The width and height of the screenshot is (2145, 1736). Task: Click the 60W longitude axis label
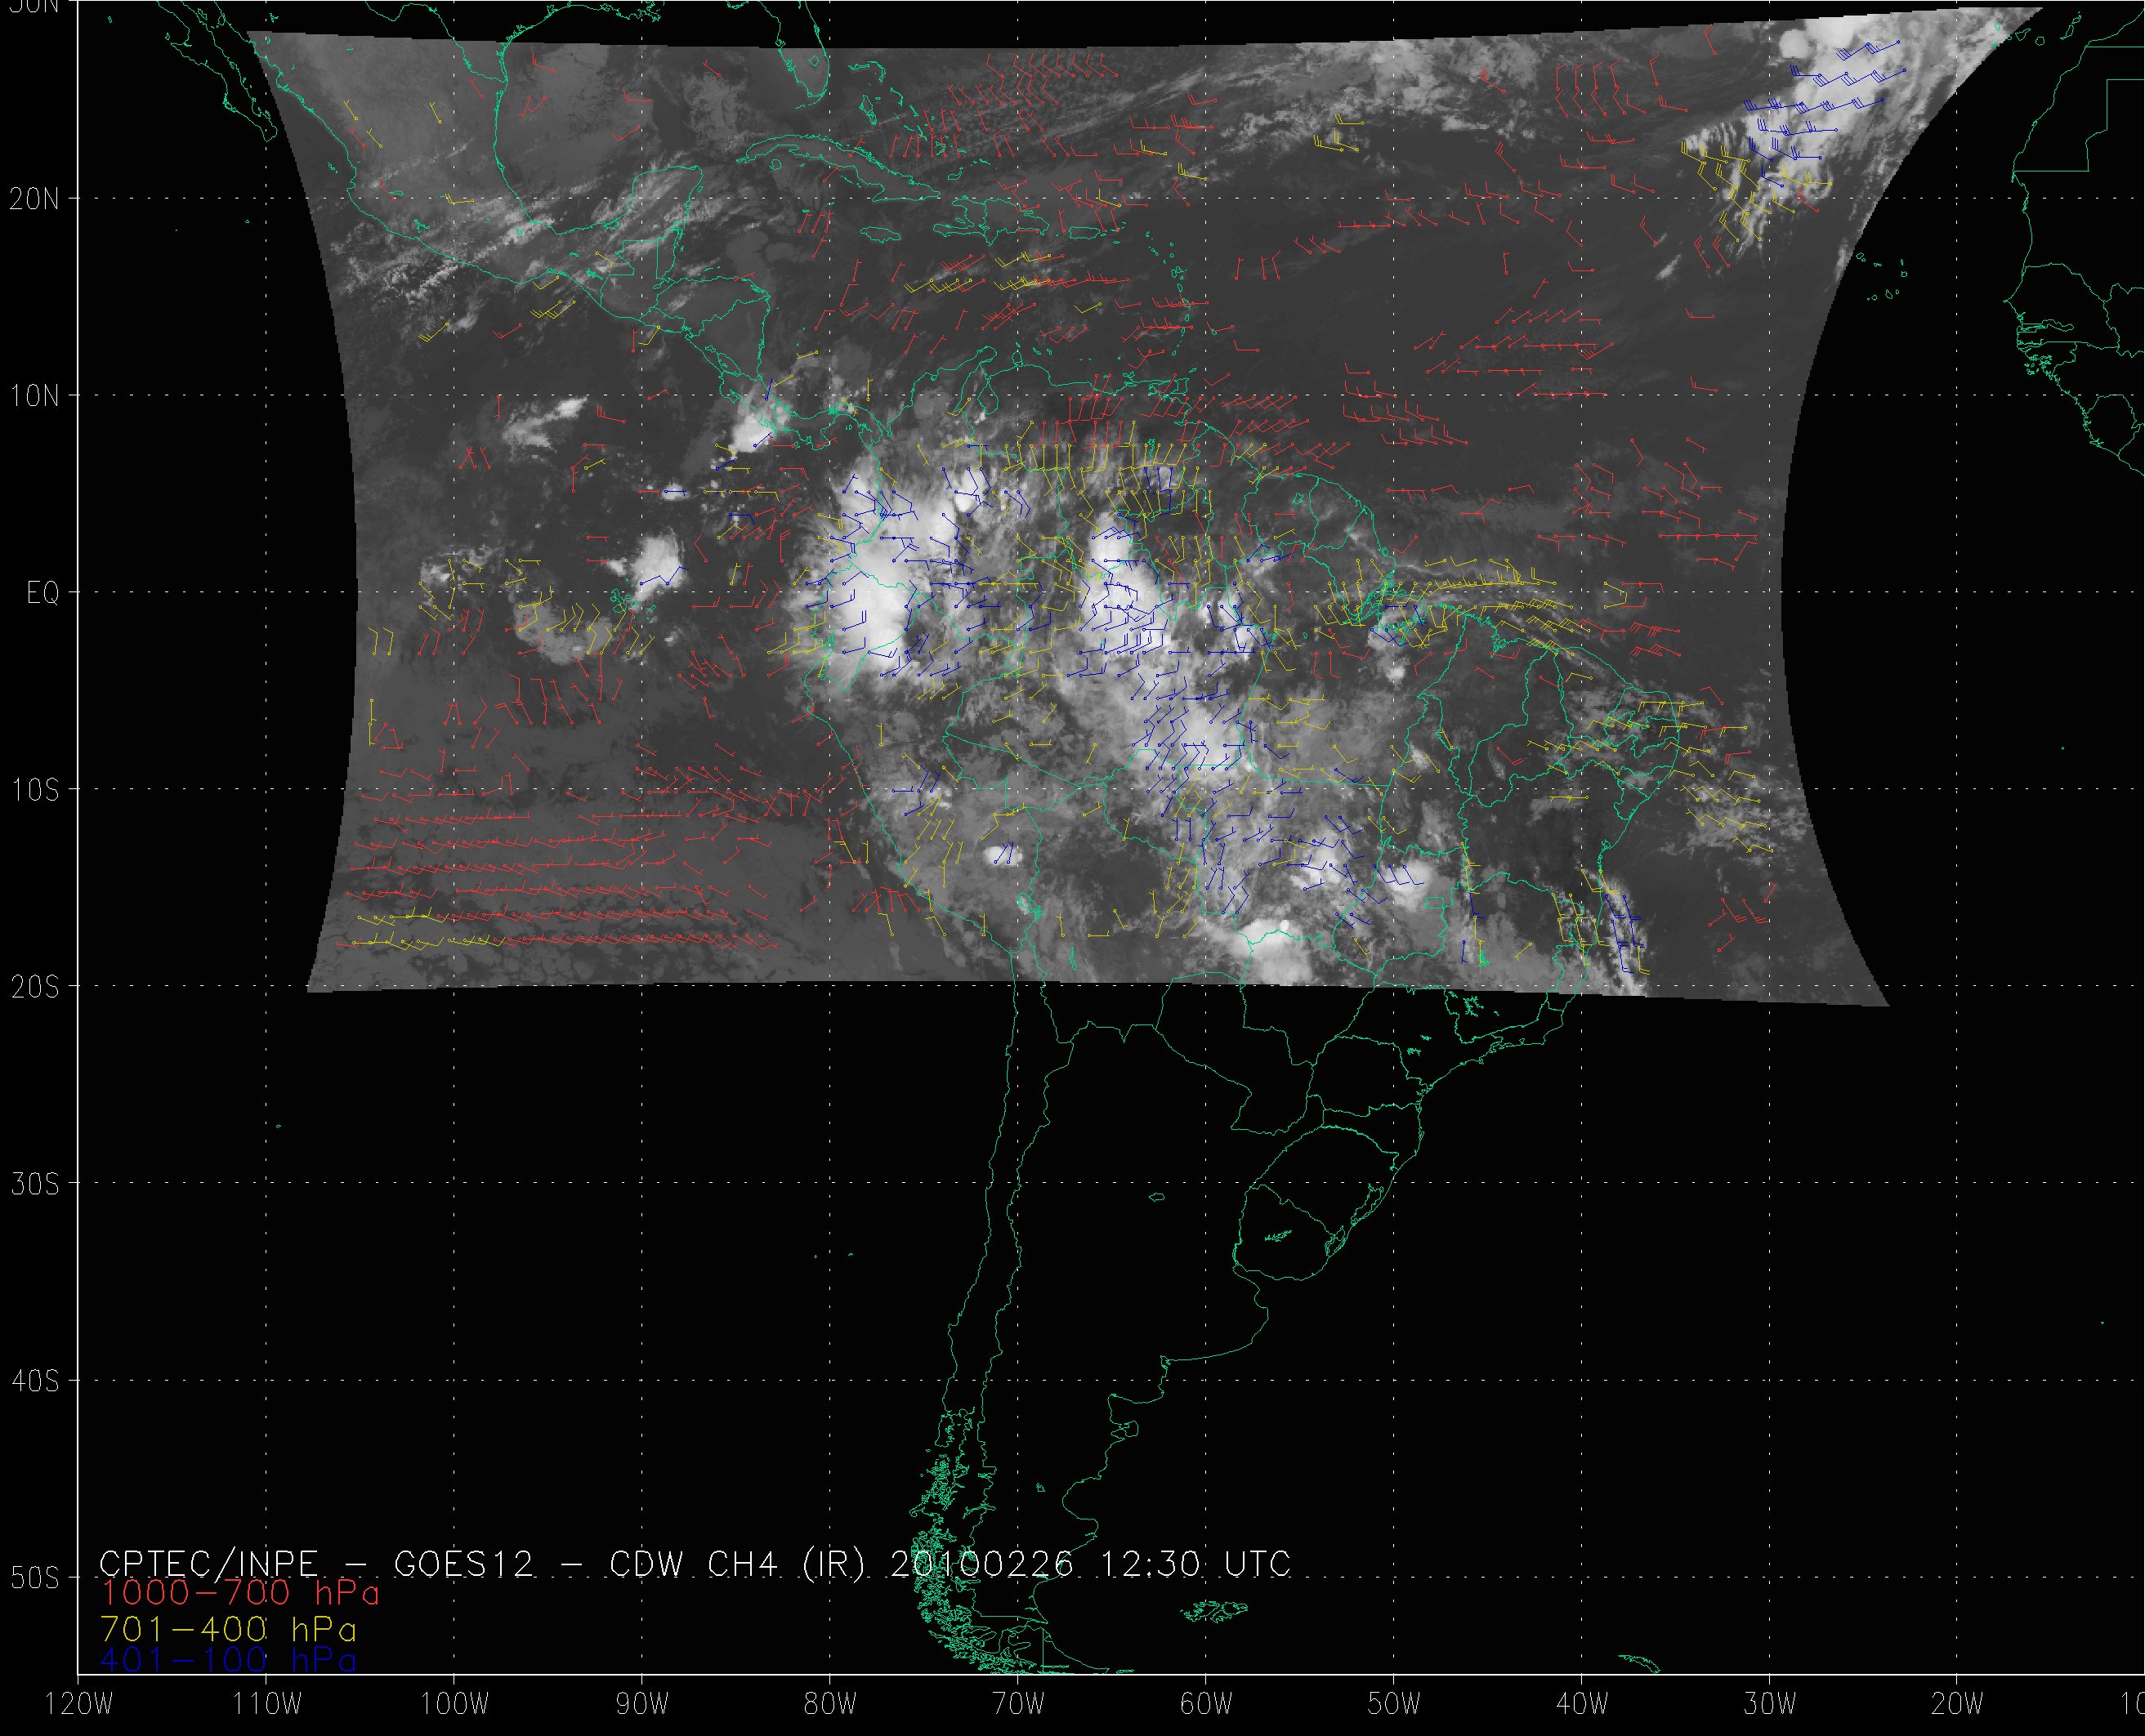(x=1206, y=1704)
